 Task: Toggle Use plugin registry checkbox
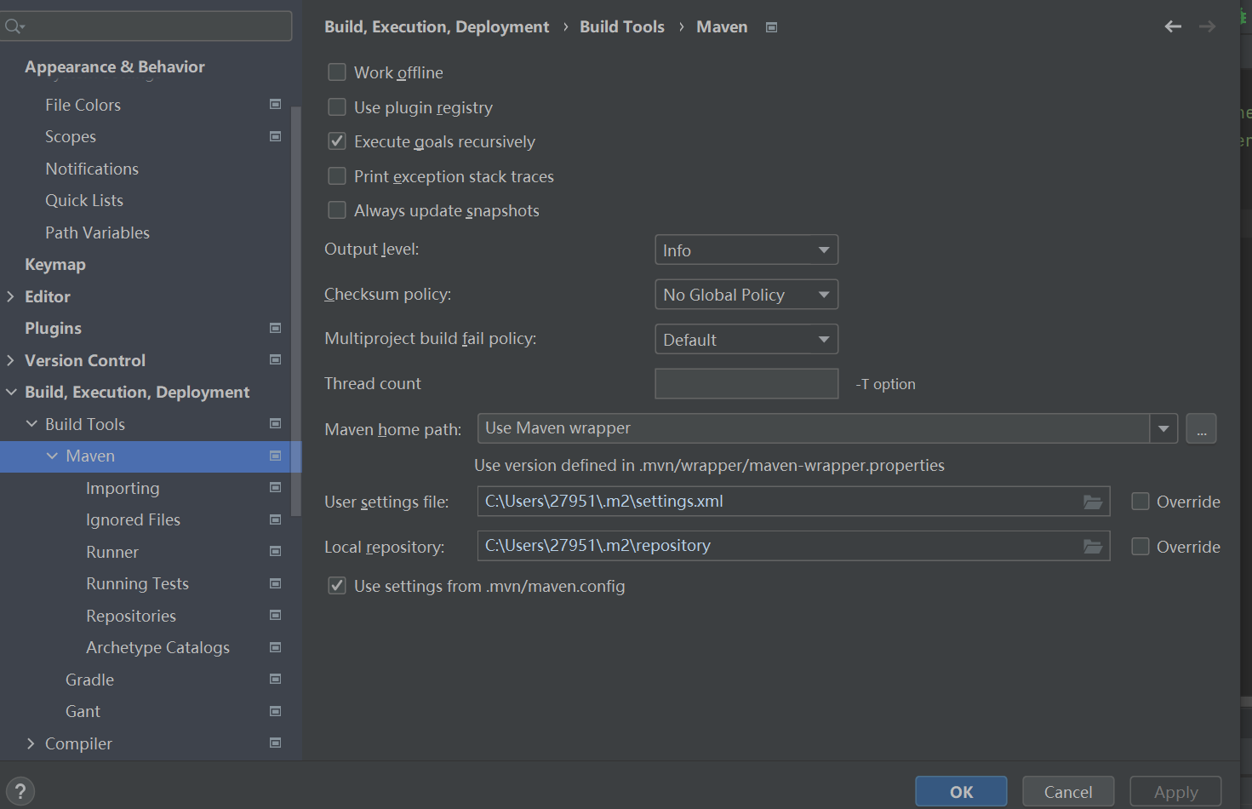337,107
